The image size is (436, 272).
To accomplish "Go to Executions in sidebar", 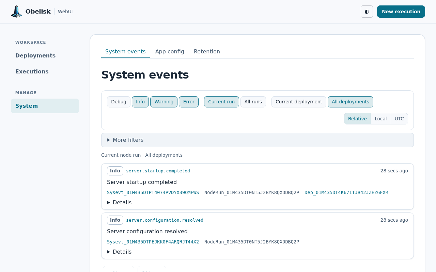I will [x=45, y=72].
